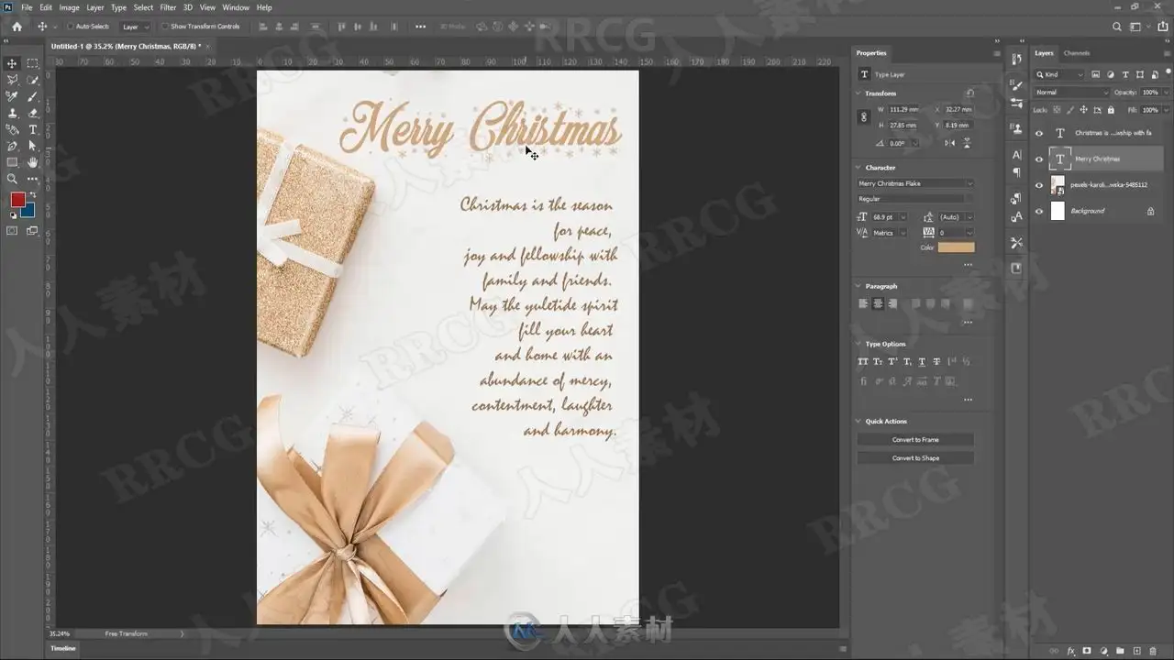Select the Clone Stamp tool

pos(12,113)
